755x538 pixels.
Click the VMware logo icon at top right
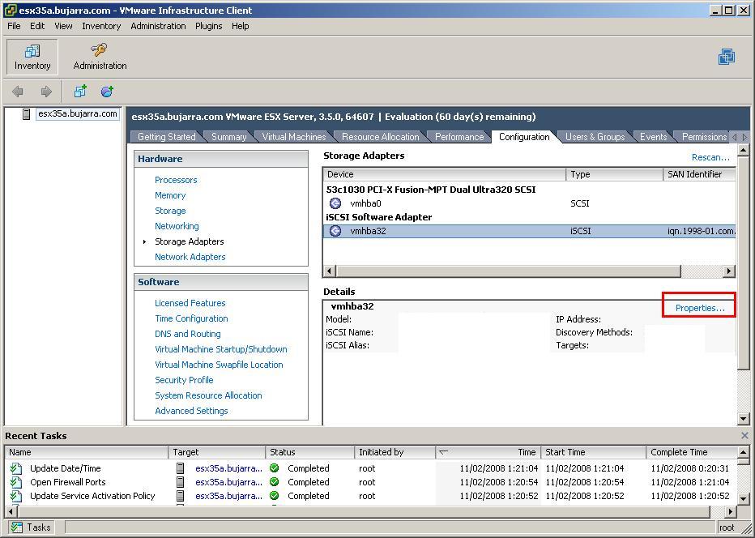727,57
